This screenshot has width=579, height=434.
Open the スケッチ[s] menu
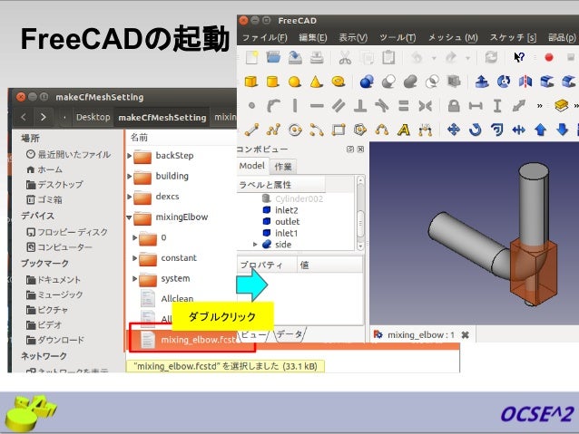click(513, 38)
